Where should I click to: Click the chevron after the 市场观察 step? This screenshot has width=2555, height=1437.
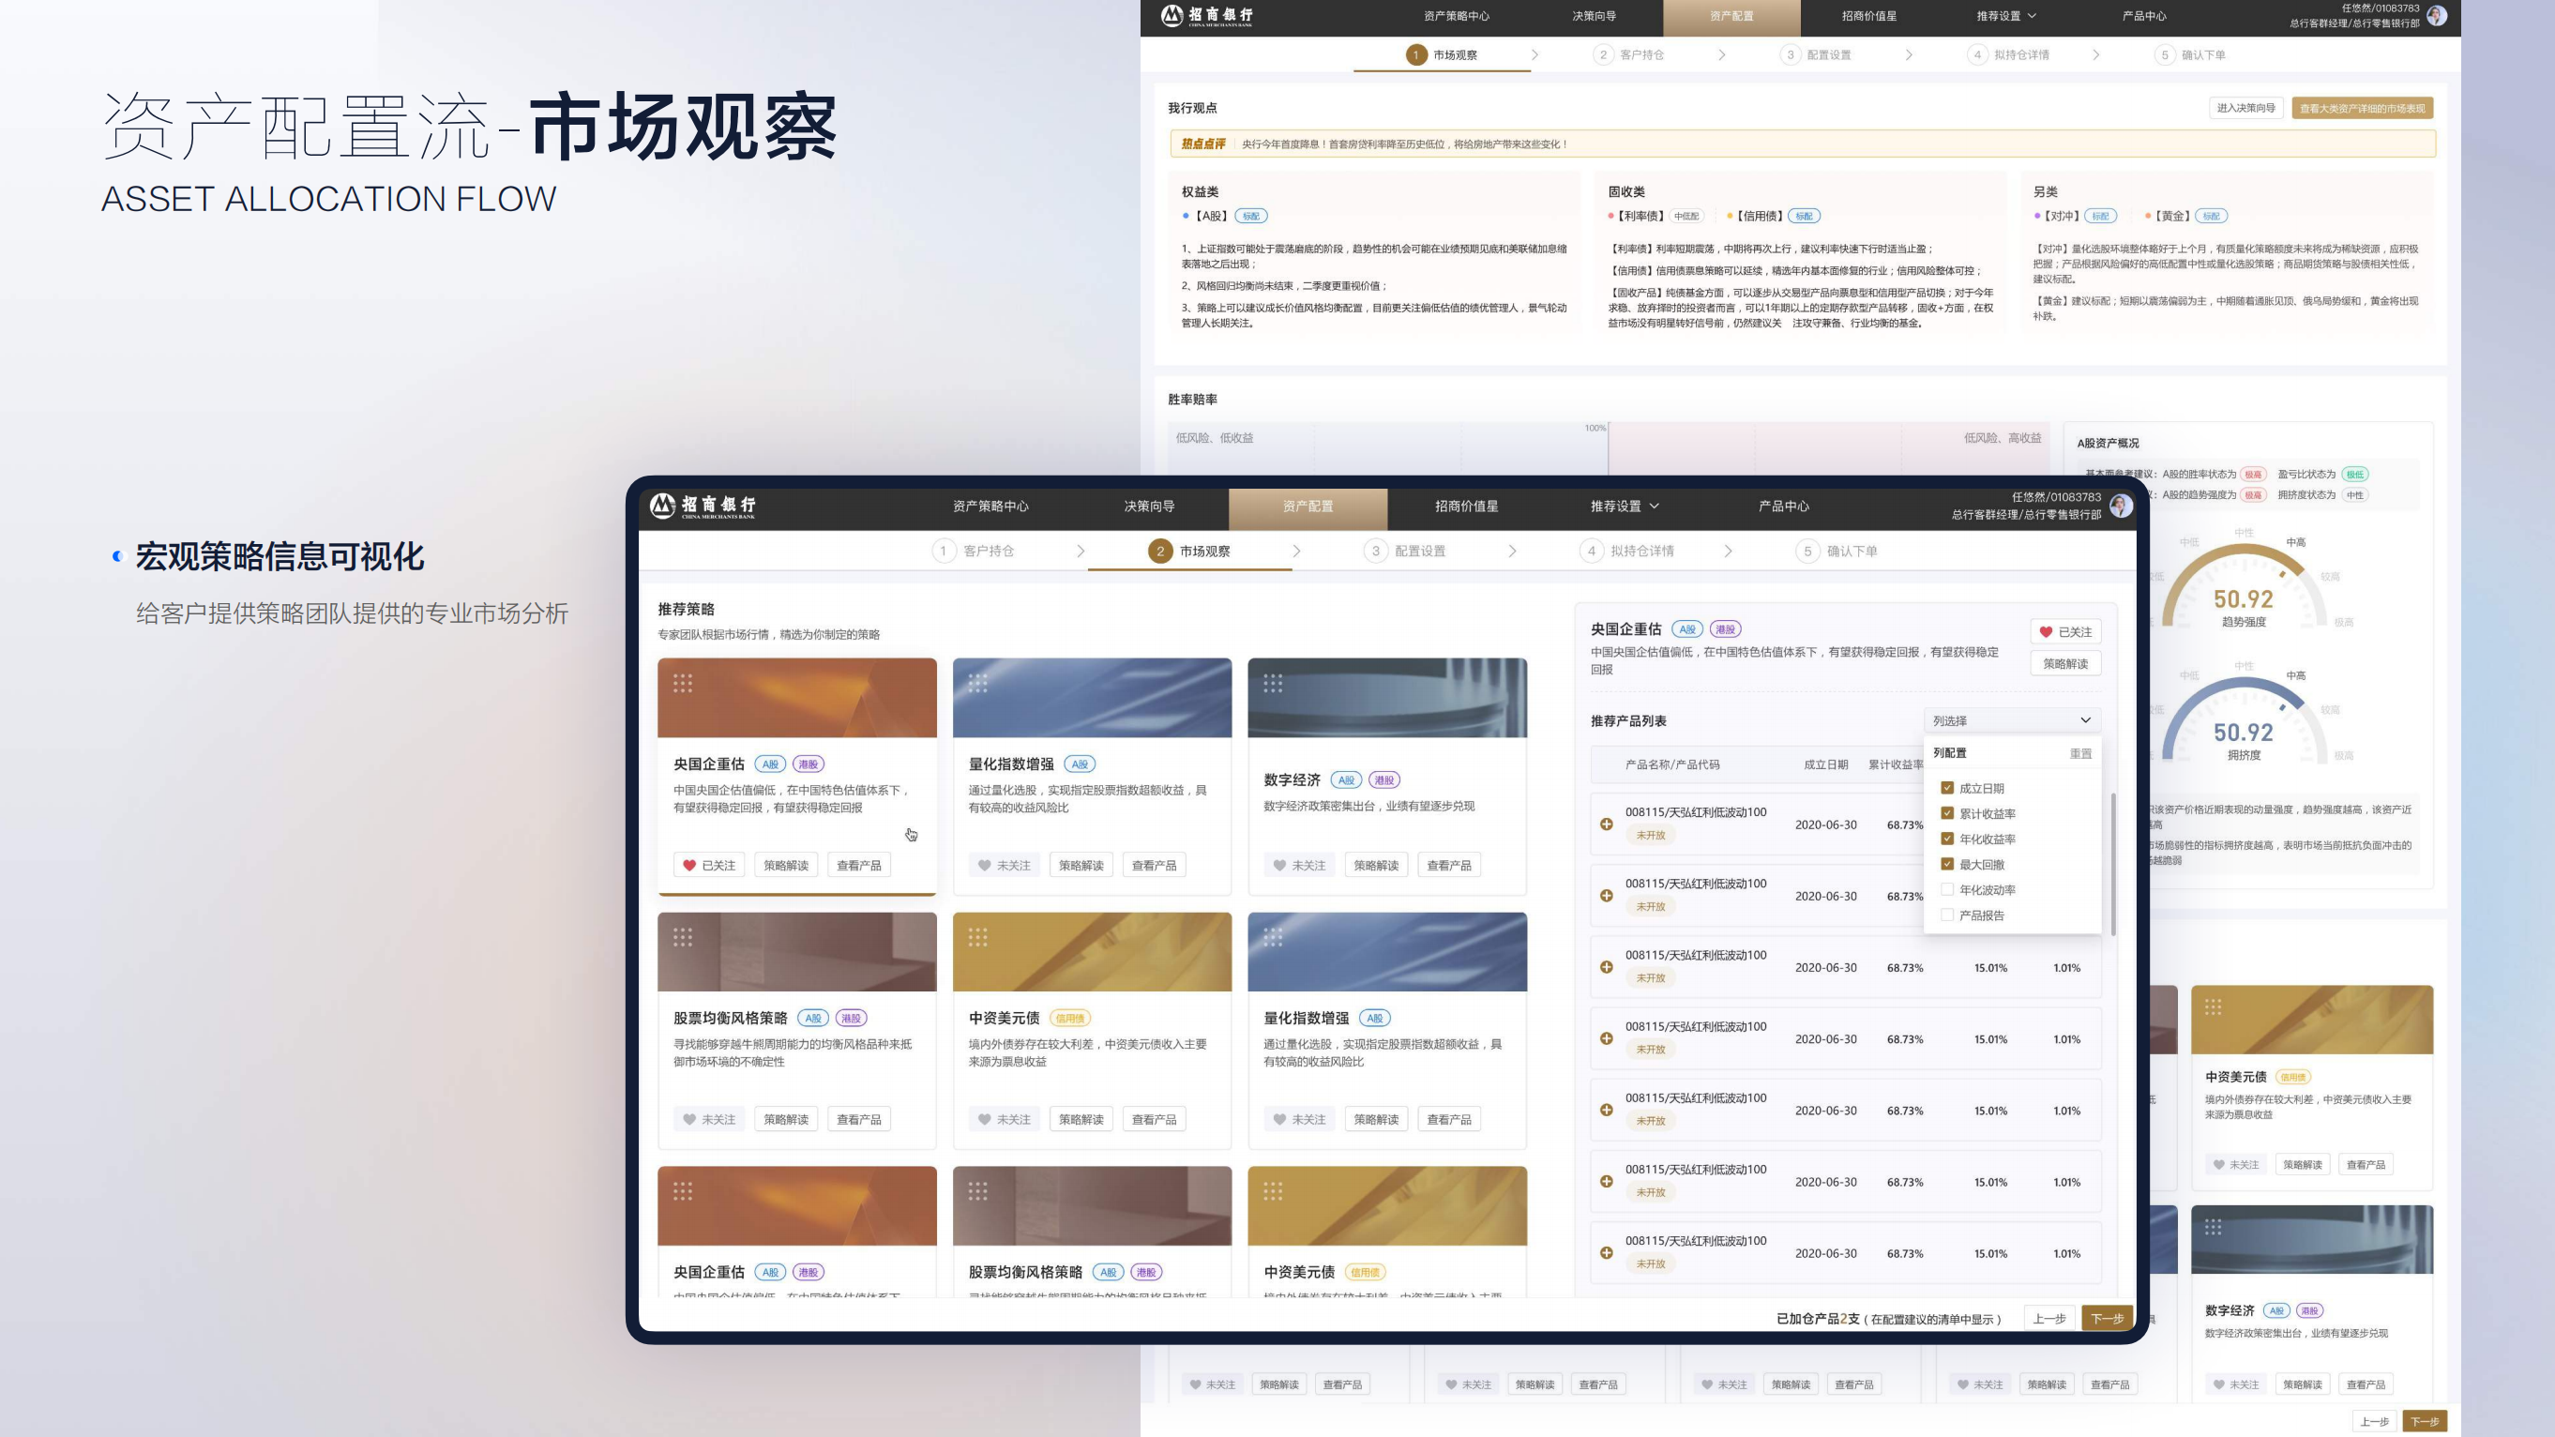(1296, 551)
